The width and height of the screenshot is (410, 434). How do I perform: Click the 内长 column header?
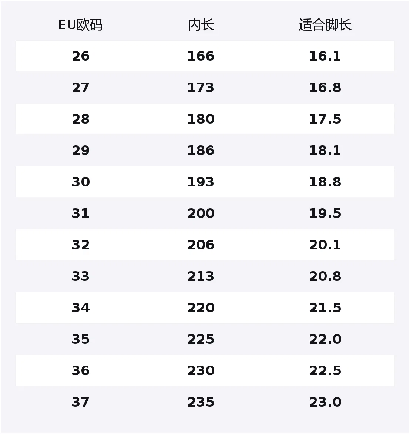(x=201, y=25)
